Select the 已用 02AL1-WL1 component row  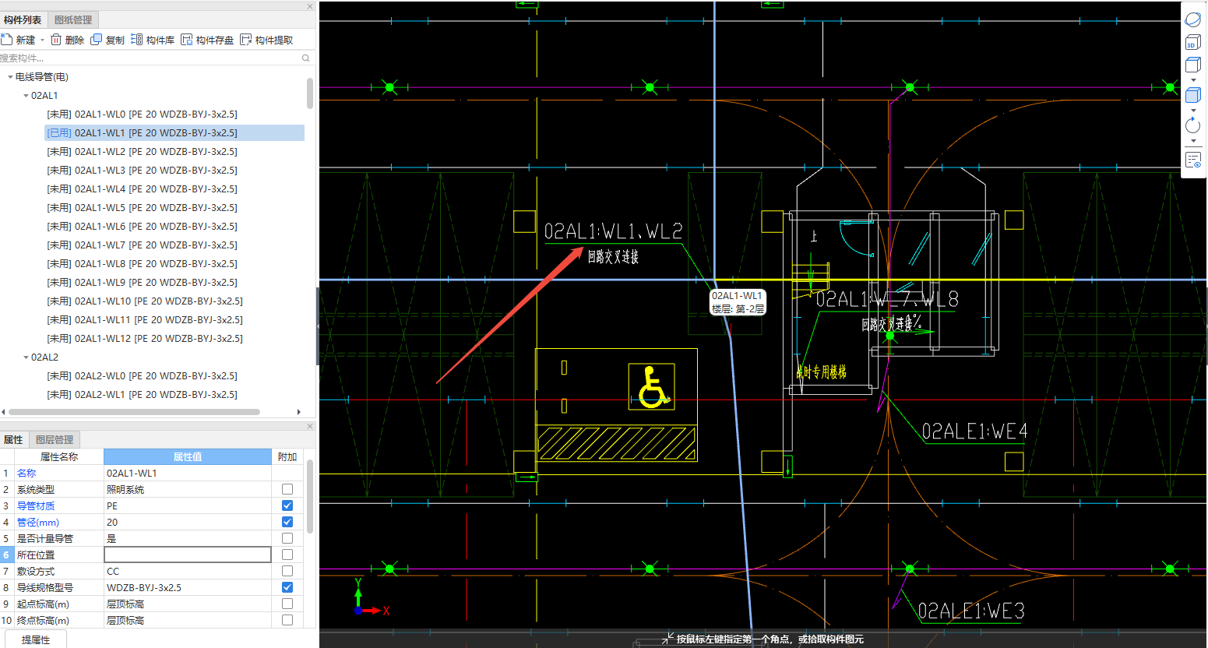tap(174, 133)
